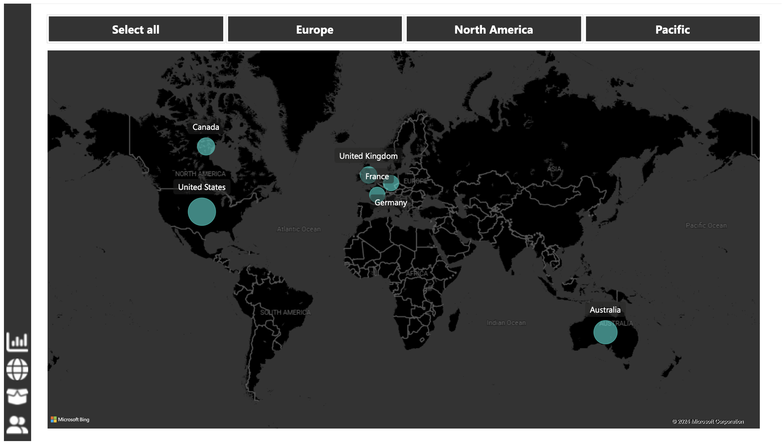Click the Microsoft Corporation copyright text
This screenshot has height=445, width=782.
708,421
